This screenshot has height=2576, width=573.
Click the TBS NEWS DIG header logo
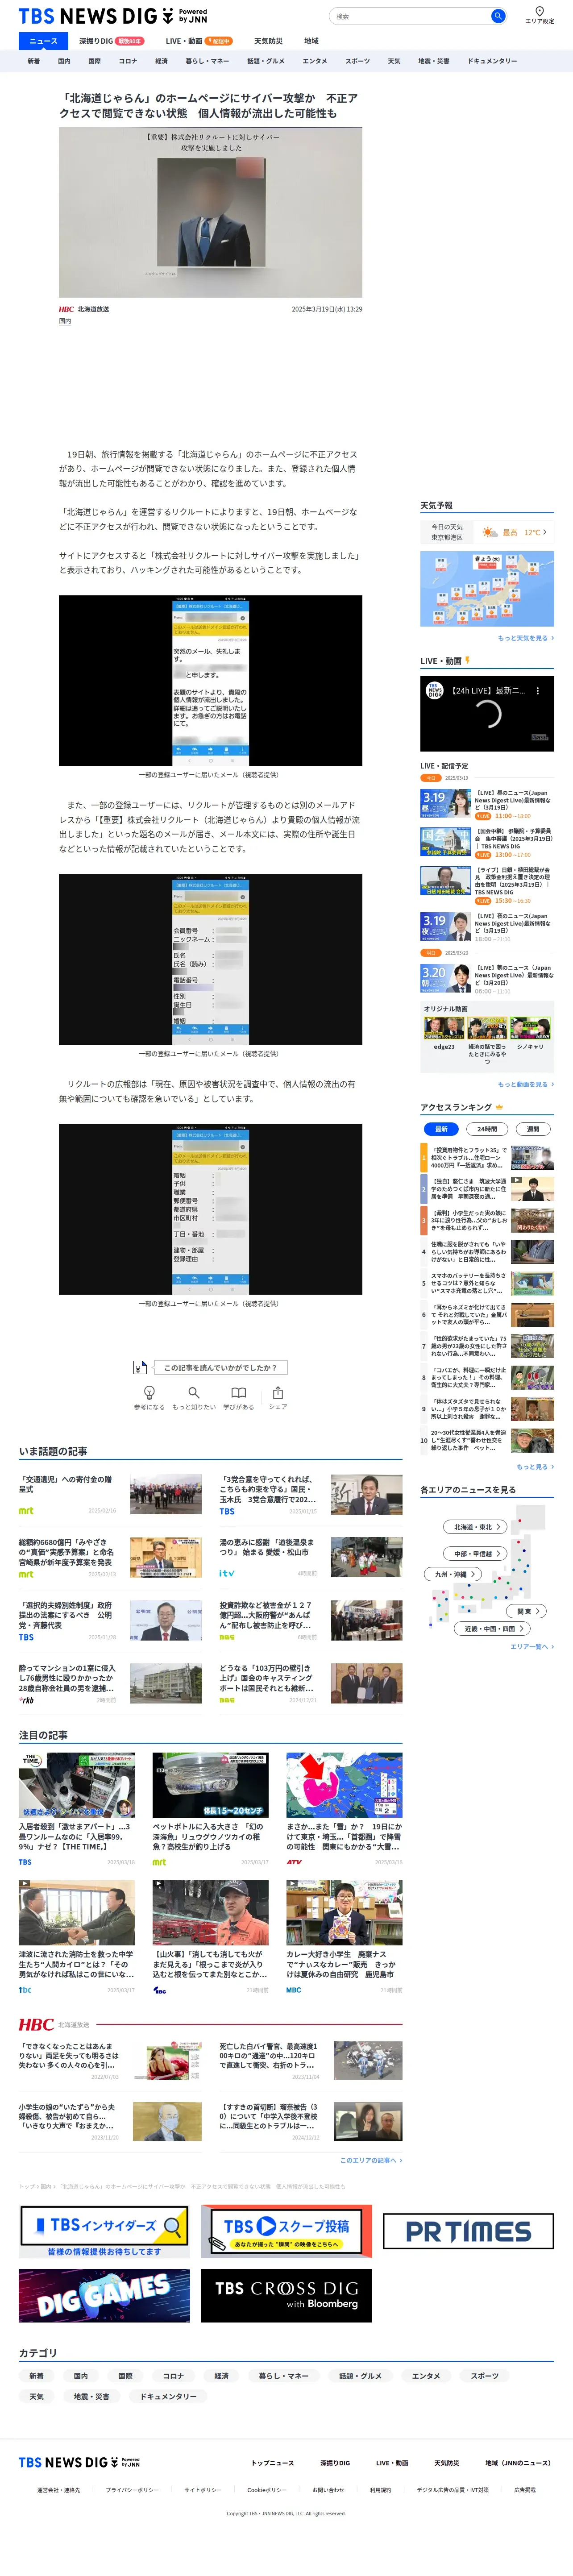click(x=113, y=16)
